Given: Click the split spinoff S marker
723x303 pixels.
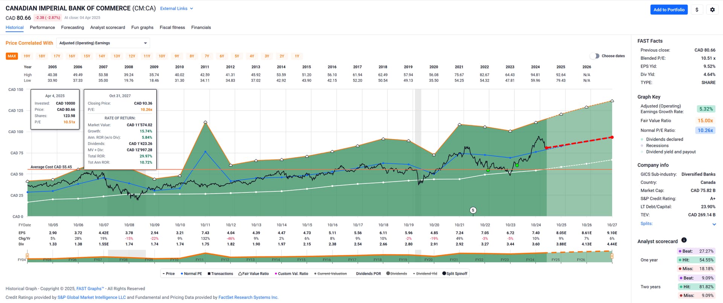Looking at the screenshot, I should pos(473,210).
